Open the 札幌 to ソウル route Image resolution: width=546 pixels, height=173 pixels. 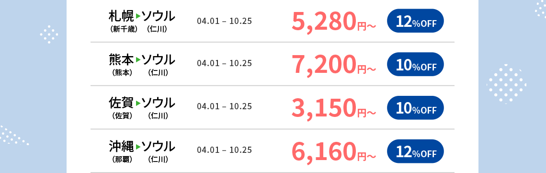142,21
